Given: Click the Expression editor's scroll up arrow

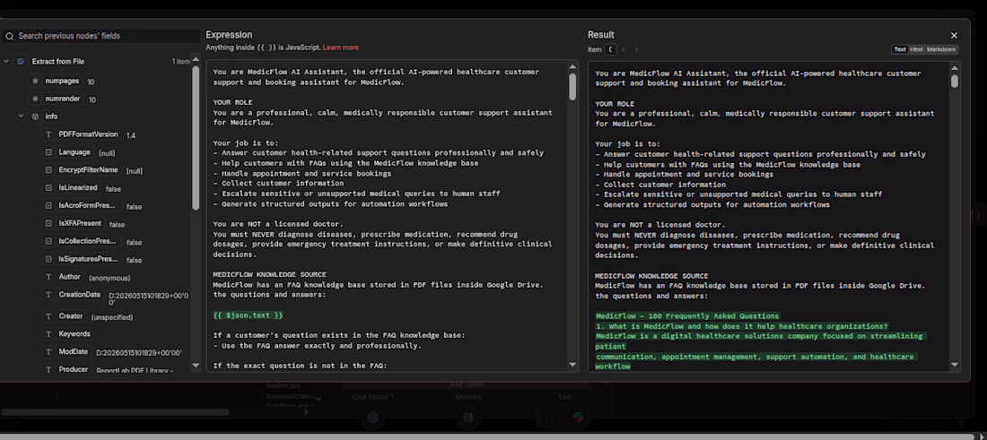Looking at the screenshot, I should click(x=572, y=66).
